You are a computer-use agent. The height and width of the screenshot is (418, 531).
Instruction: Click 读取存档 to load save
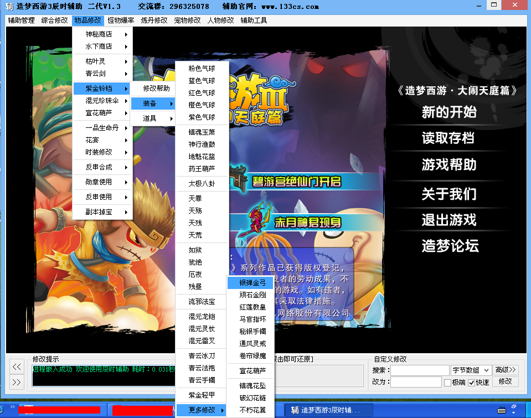[x=448, y=138]
